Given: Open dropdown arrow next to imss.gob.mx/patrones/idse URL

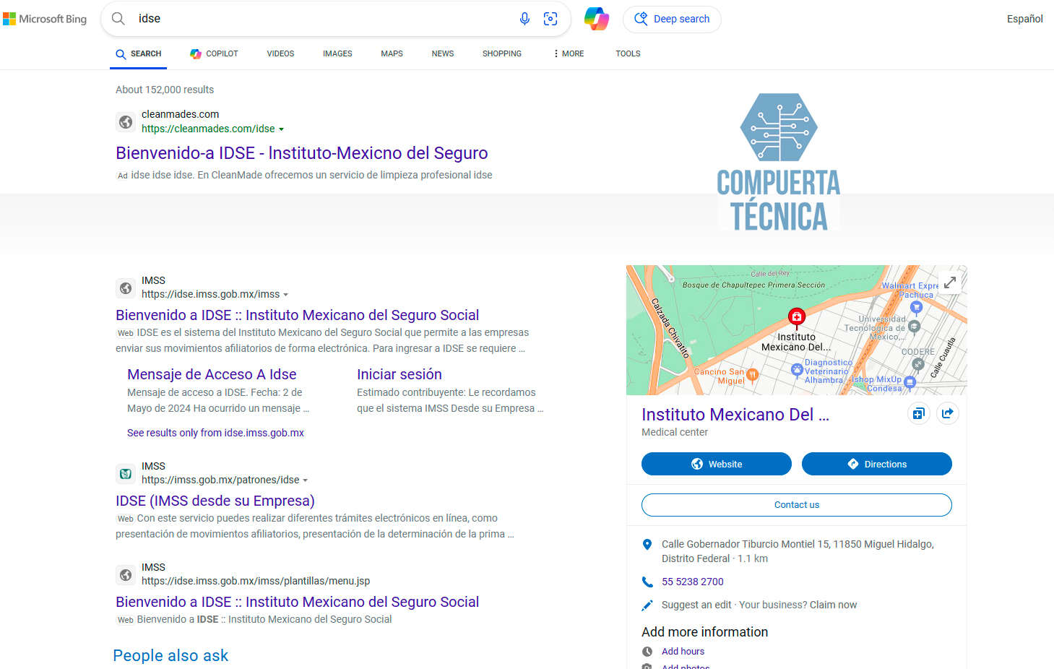Looking at the screenshot, I should 306,480.
